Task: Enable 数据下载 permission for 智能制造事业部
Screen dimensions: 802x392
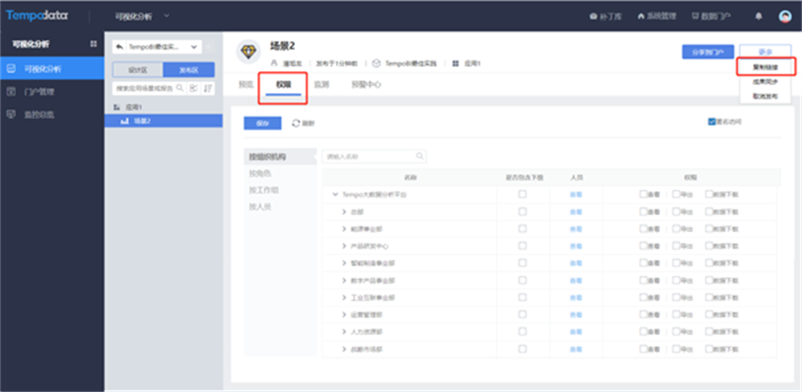Action: [x=709, y=263]
